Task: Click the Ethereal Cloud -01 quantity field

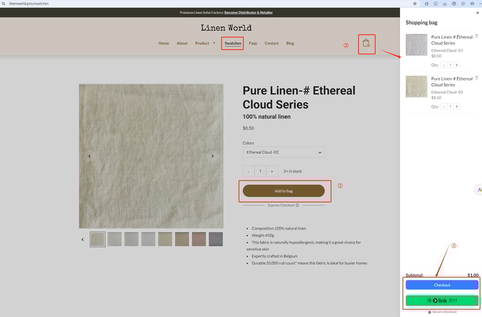Action: 450,65
